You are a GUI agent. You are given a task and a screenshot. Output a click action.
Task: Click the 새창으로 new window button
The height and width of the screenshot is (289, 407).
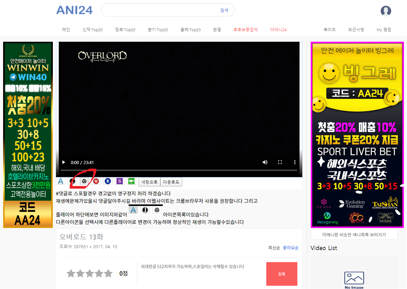click(x=149, y=182)
